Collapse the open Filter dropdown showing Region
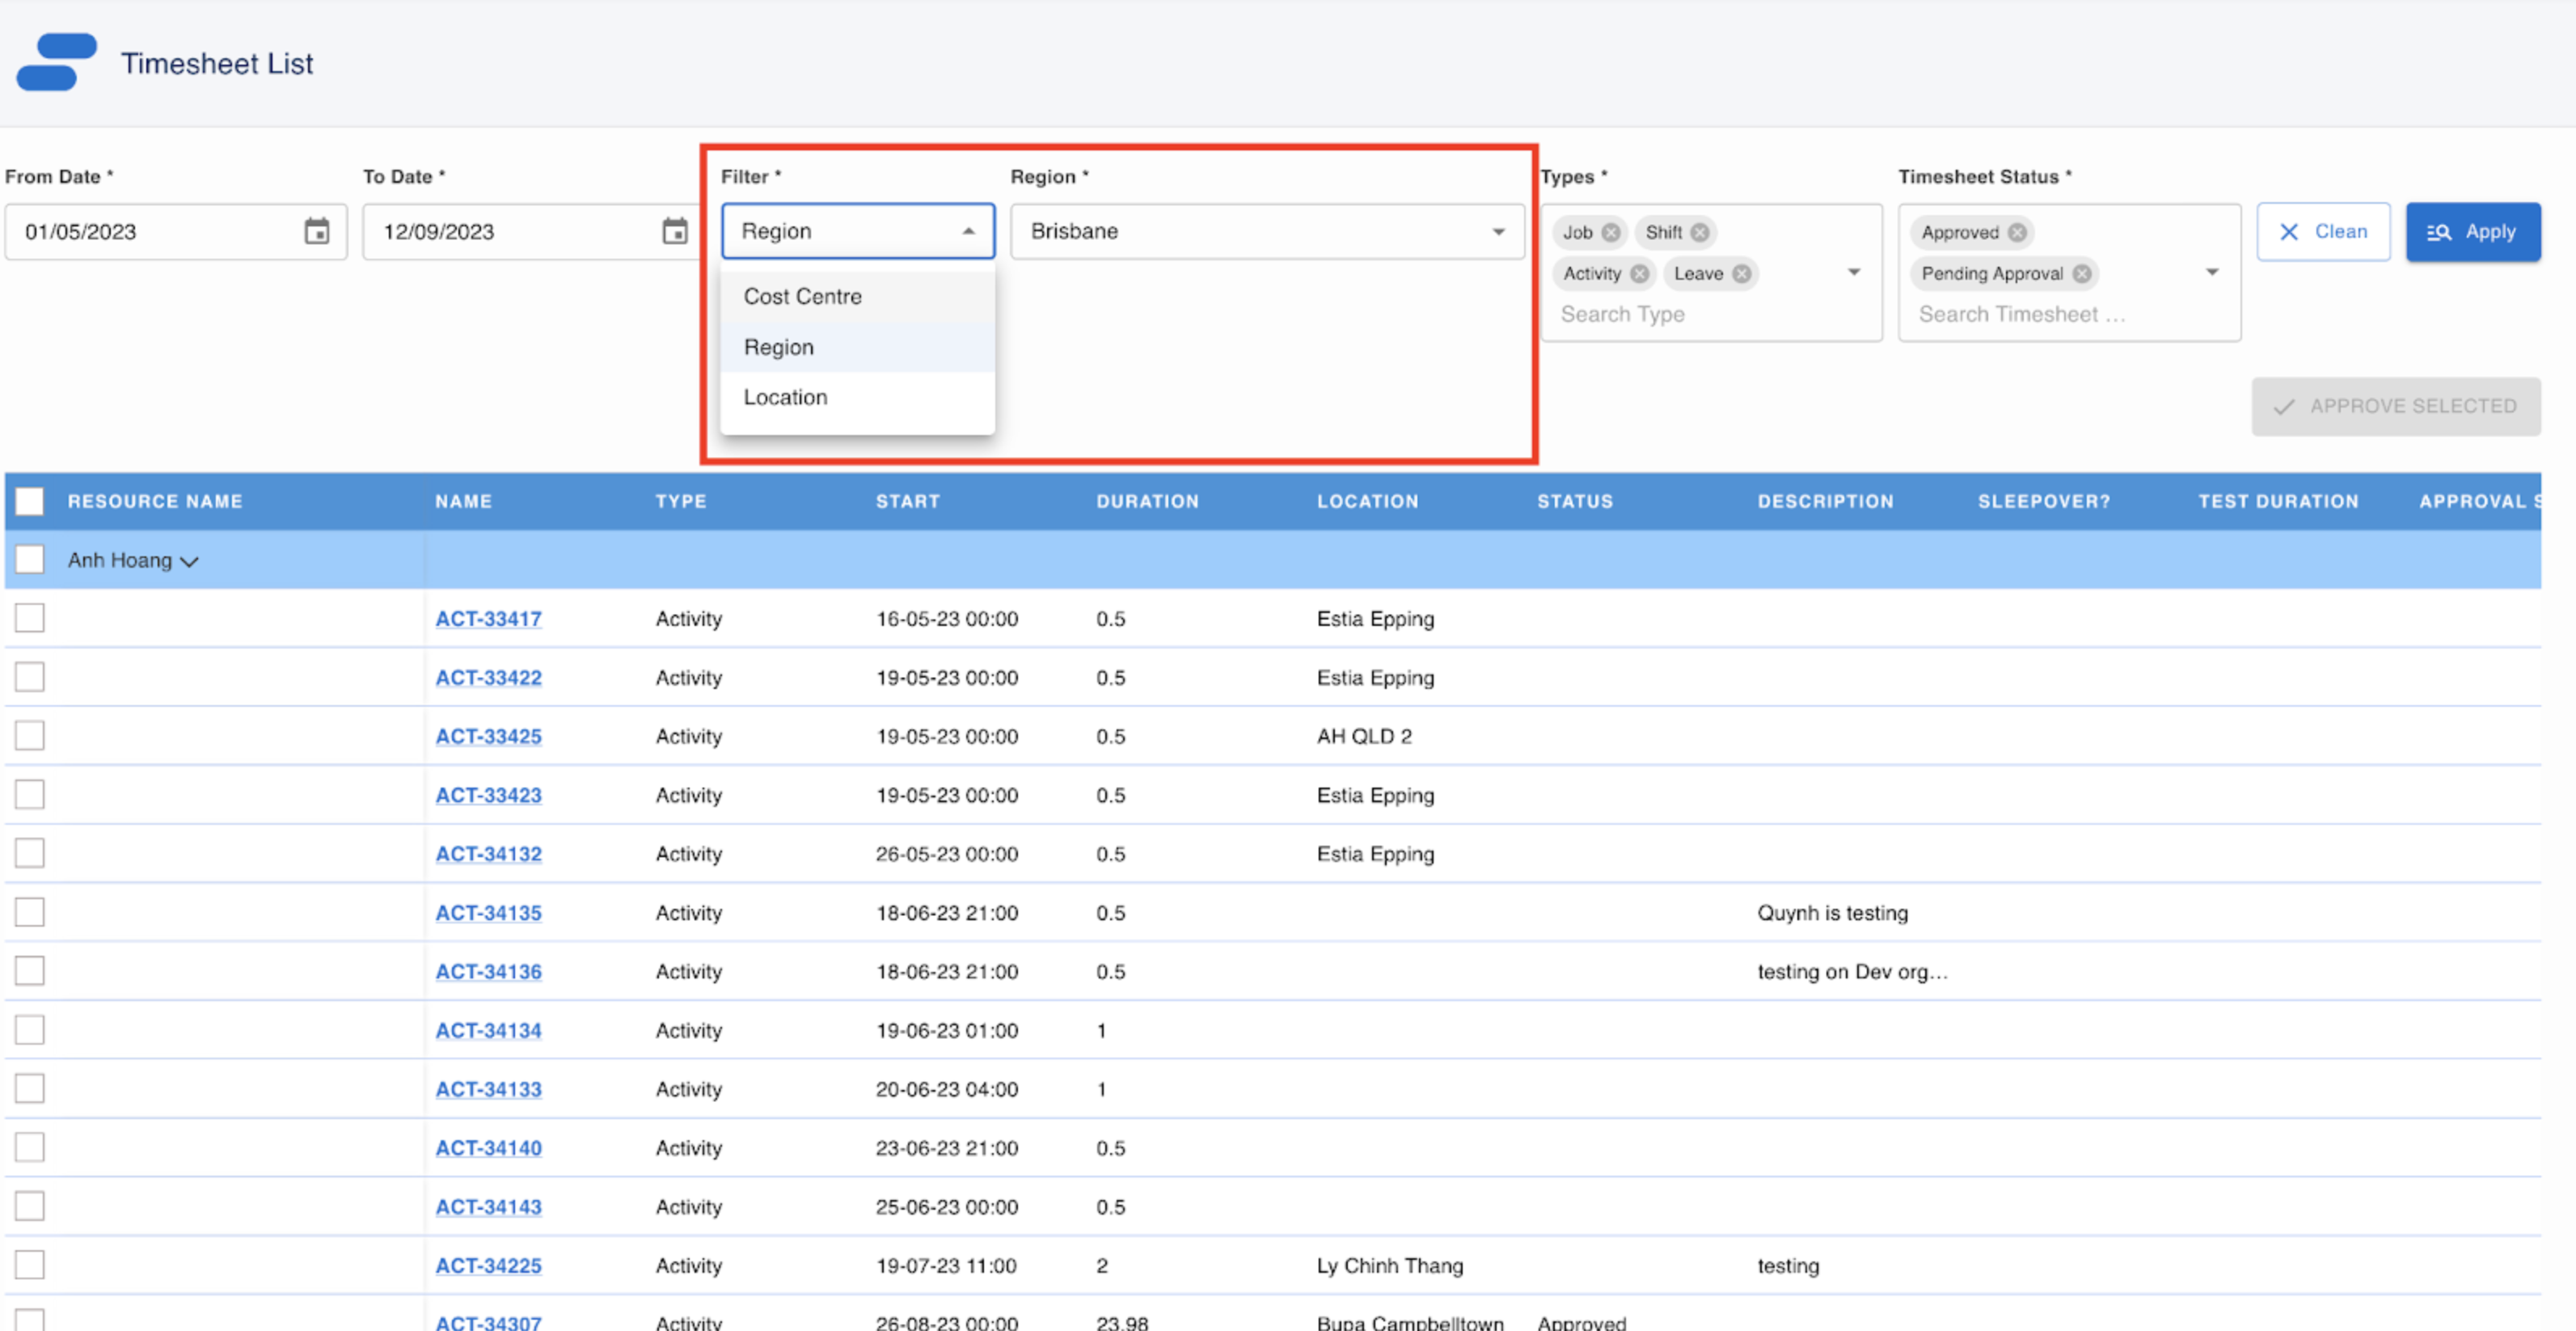This screenshot has height=1331, width=2576. 858,231
